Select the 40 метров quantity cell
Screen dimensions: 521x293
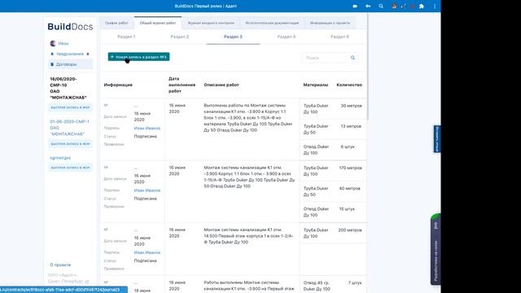coord(349,188)
